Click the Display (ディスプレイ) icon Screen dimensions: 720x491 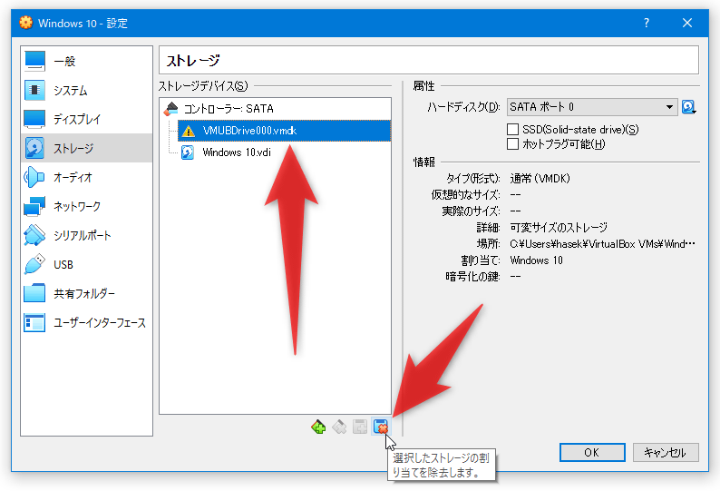coord(34,119)
